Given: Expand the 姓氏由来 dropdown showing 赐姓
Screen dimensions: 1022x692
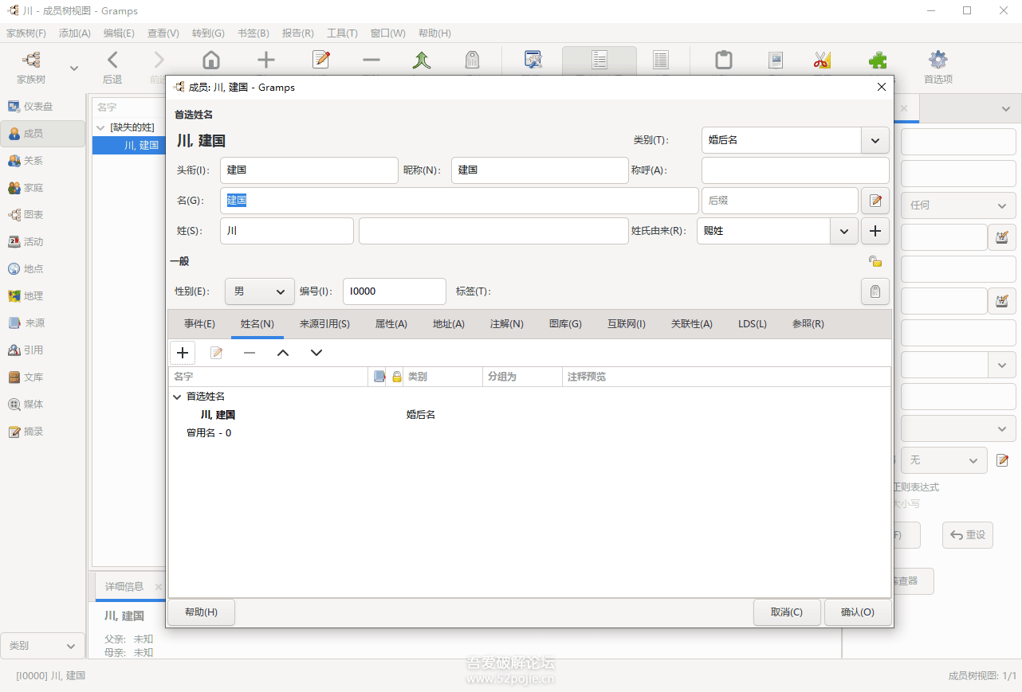Looking at the screenshot, I should coord(843,231).
